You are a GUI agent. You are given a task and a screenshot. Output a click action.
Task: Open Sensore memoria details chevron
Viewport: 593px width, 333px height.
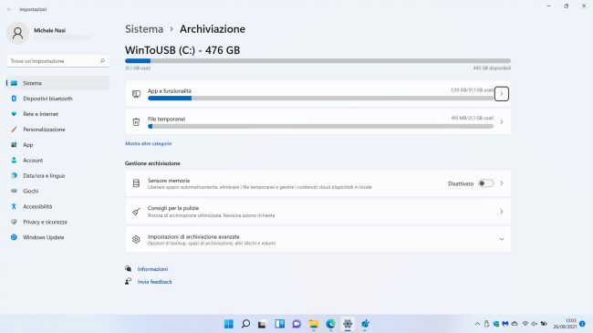pos(502,183)
